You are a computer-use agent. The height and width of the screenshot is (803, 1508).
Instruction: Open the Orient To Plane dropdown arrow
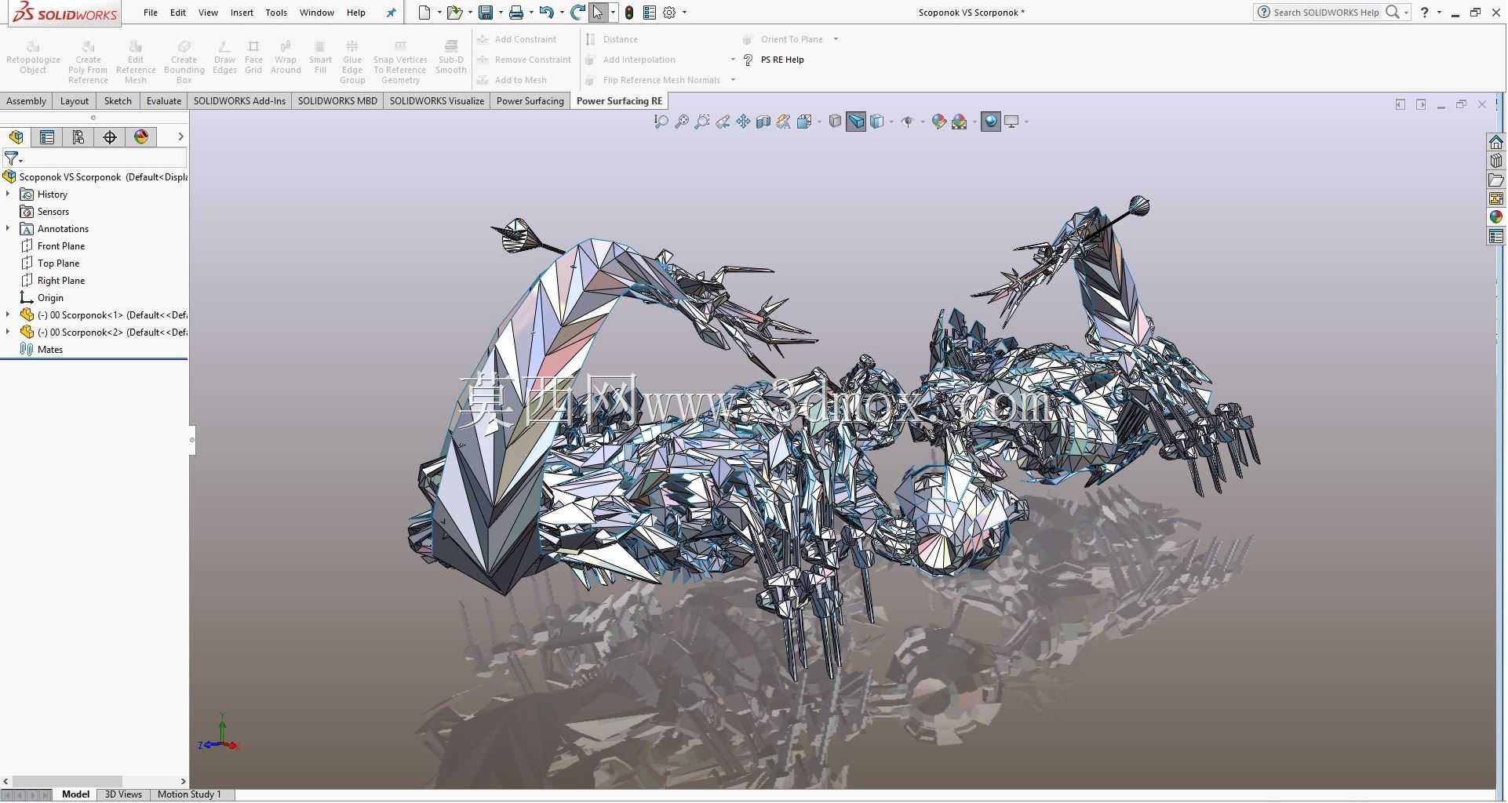pos(836,39)
